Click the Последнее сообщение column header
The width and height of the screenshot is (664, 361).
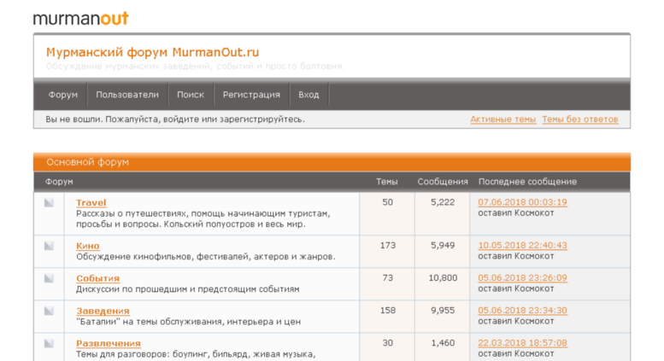coord(527,182)
